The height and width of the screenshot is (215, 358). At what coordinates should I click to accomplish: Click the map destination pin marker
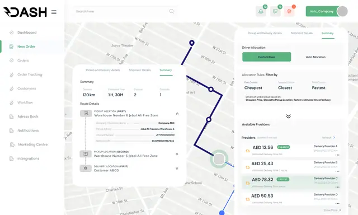pyautogui.click(x=192, y=43)
